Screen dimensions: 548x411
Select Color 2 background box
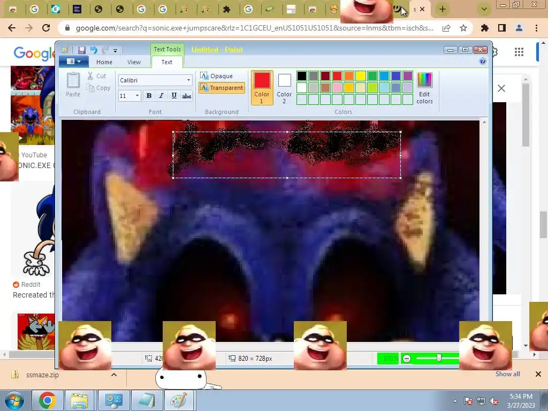click(x=284, y=87)
